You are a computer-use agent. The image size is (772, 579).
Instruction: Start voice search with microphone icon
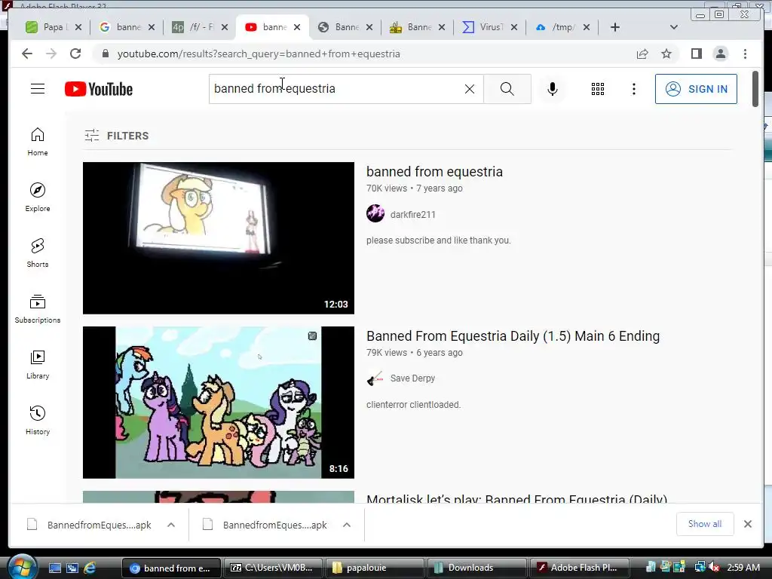(553, 89)
